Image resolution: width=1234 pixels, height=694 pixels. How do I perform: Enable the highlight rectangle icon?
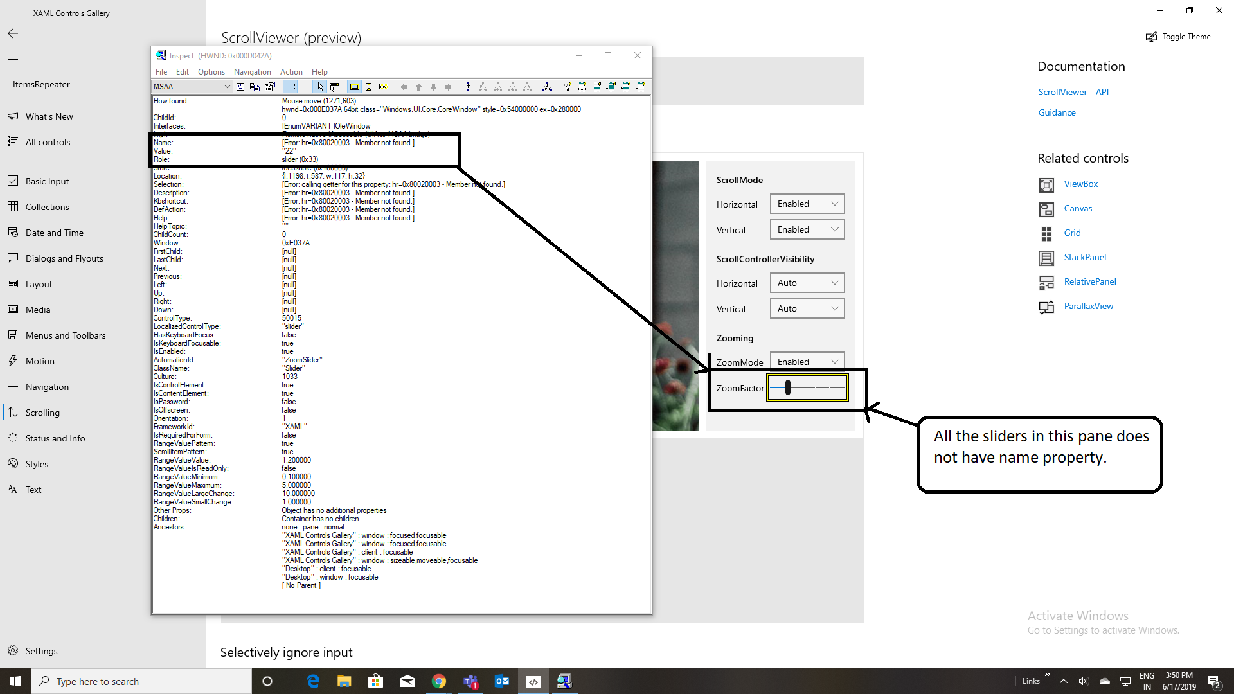[354, 86]
